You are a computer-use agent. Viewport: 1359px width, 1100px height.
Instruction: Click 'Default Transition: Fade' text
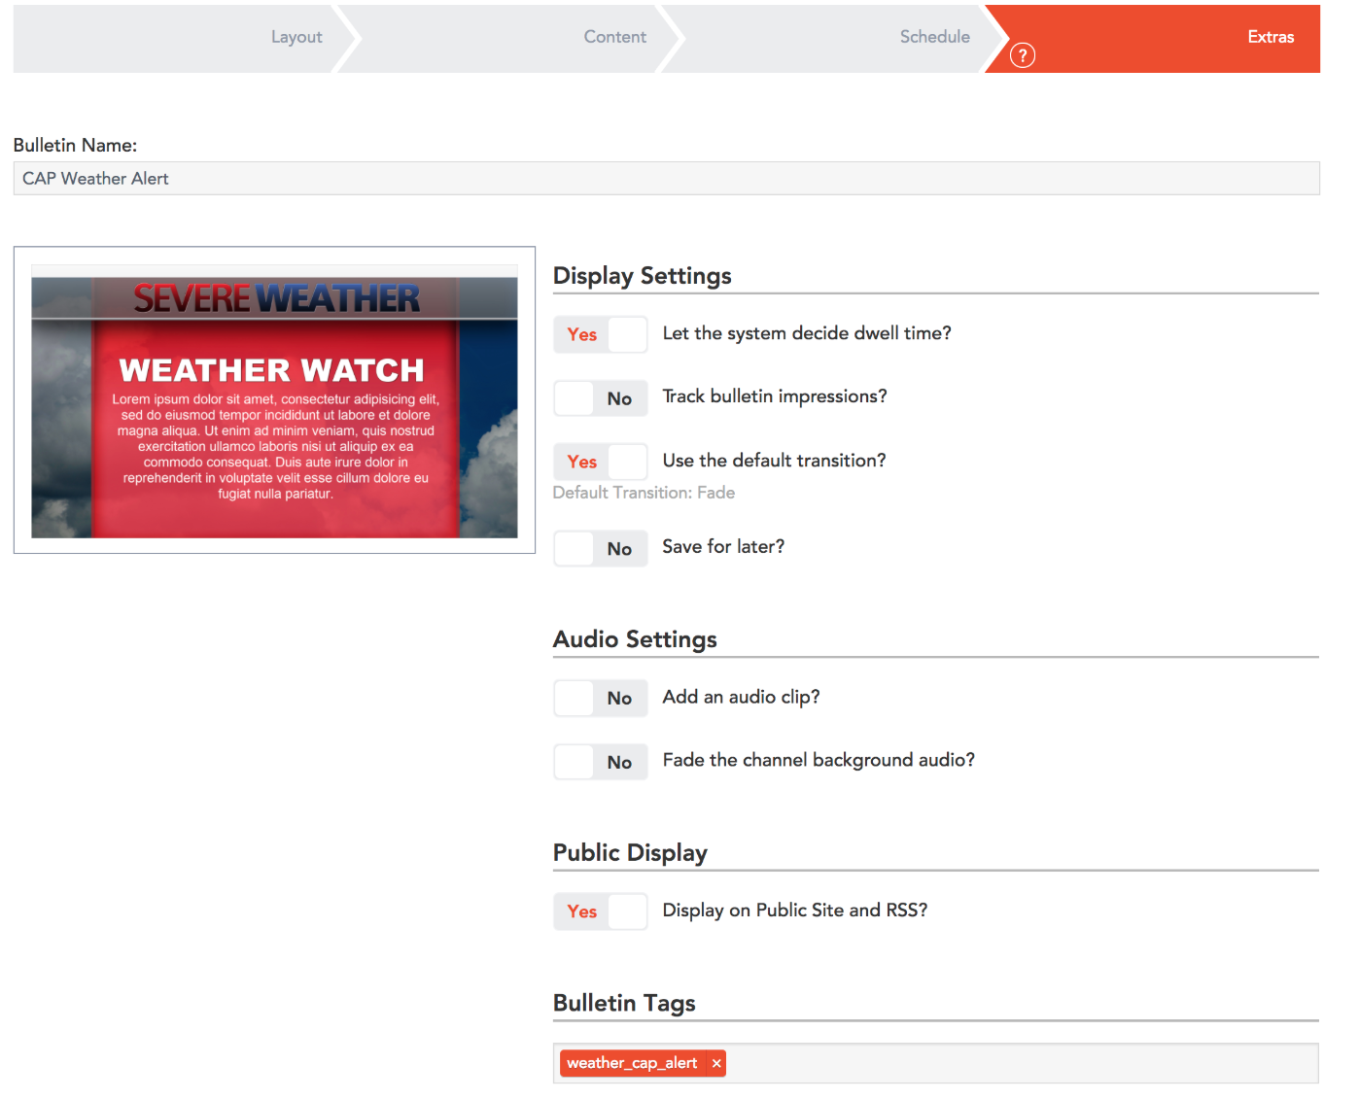(644, 493)
